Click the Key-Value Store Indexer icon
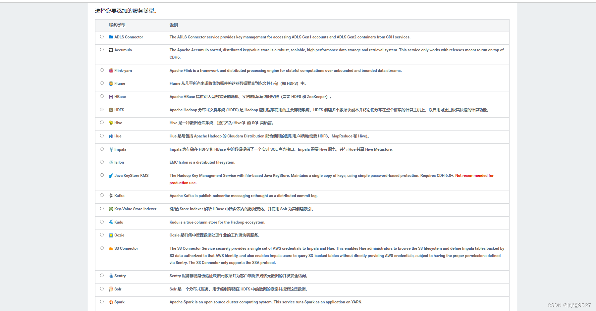Screen dimensions: 596x311 [111, 209]
